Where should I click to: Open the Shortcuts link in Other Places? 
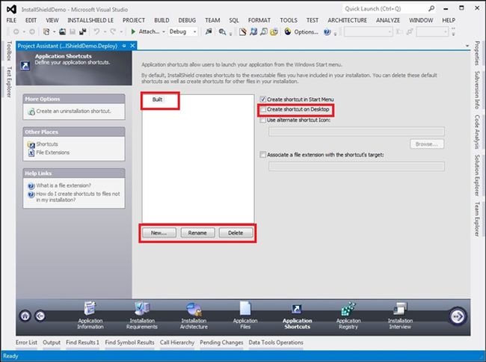[47, 144]
